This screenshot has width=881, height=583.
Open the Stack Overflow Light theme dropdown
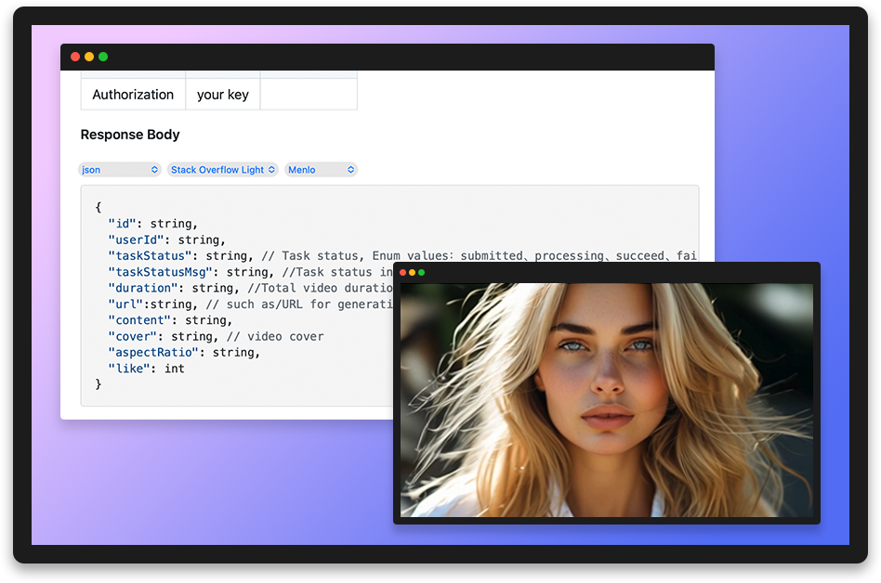coord(222,170)
